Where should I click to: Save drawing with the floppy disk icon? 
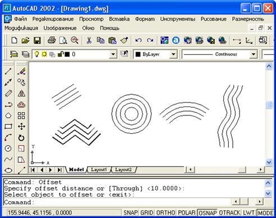[x=37, y=40]
